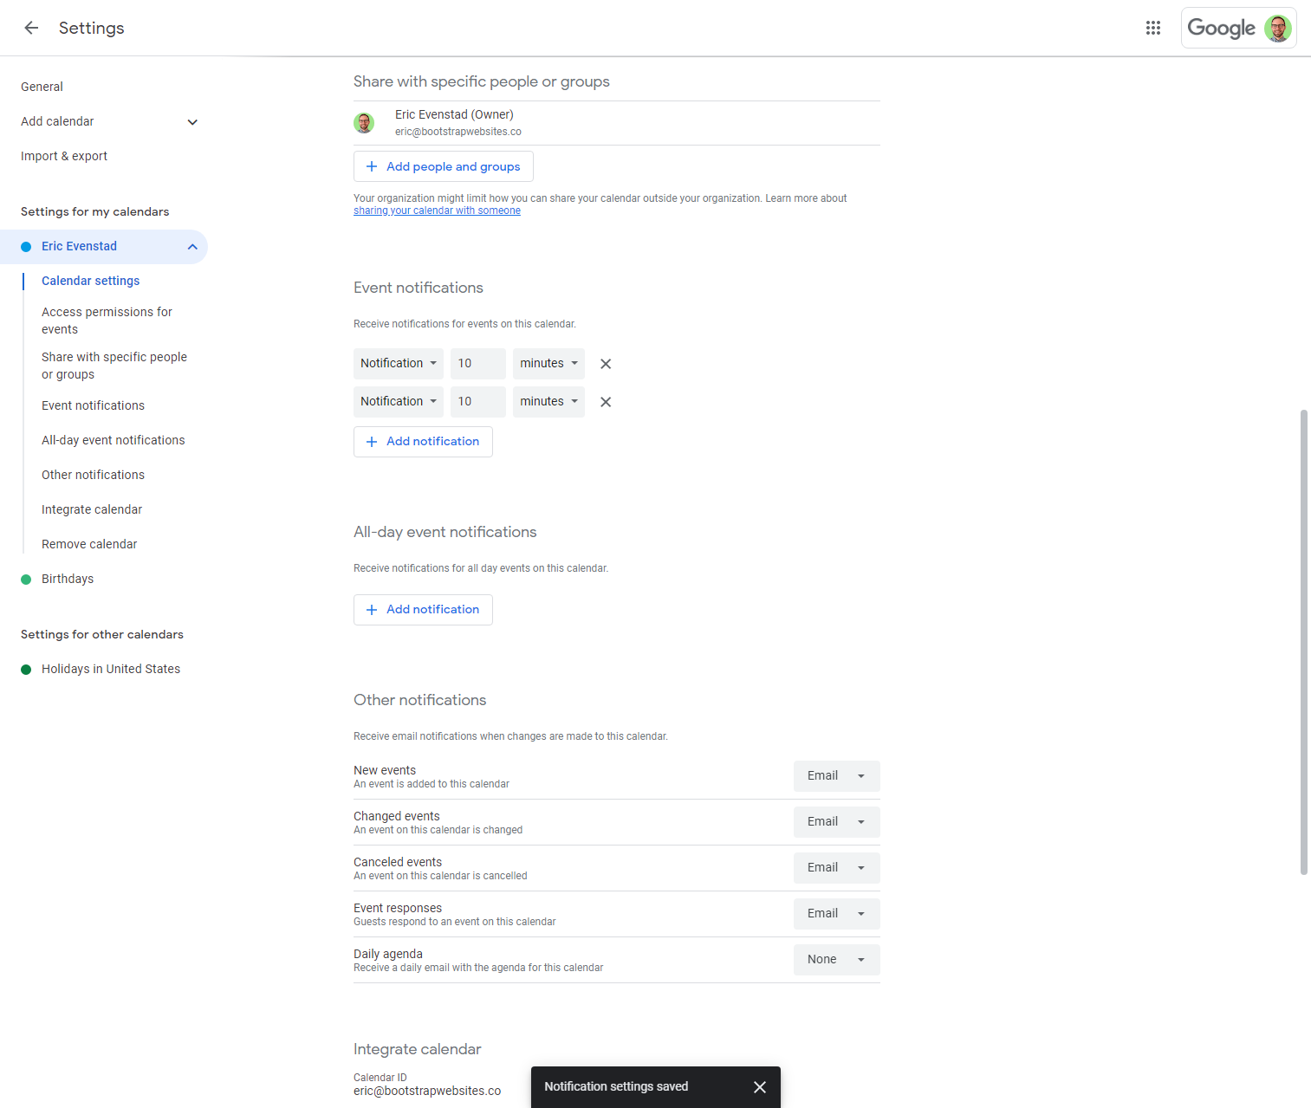
Task: Click the page vertical scrollbar
Action: (x=1303, y=642)
